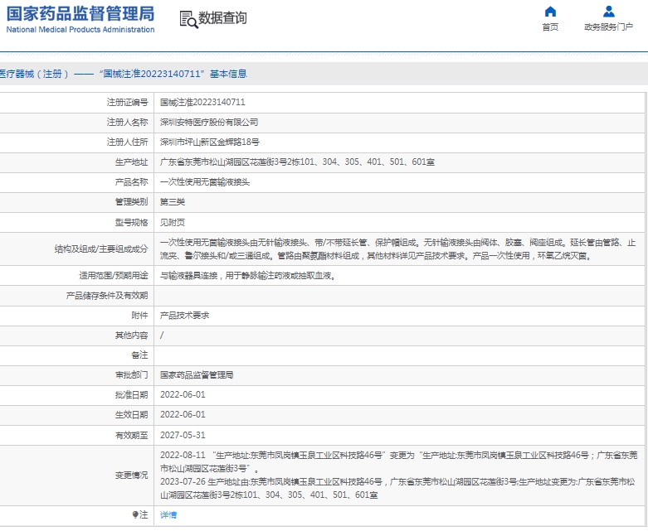Click the 批准日期 label
The height and width of the screenshot is (531, 648).
131,395
